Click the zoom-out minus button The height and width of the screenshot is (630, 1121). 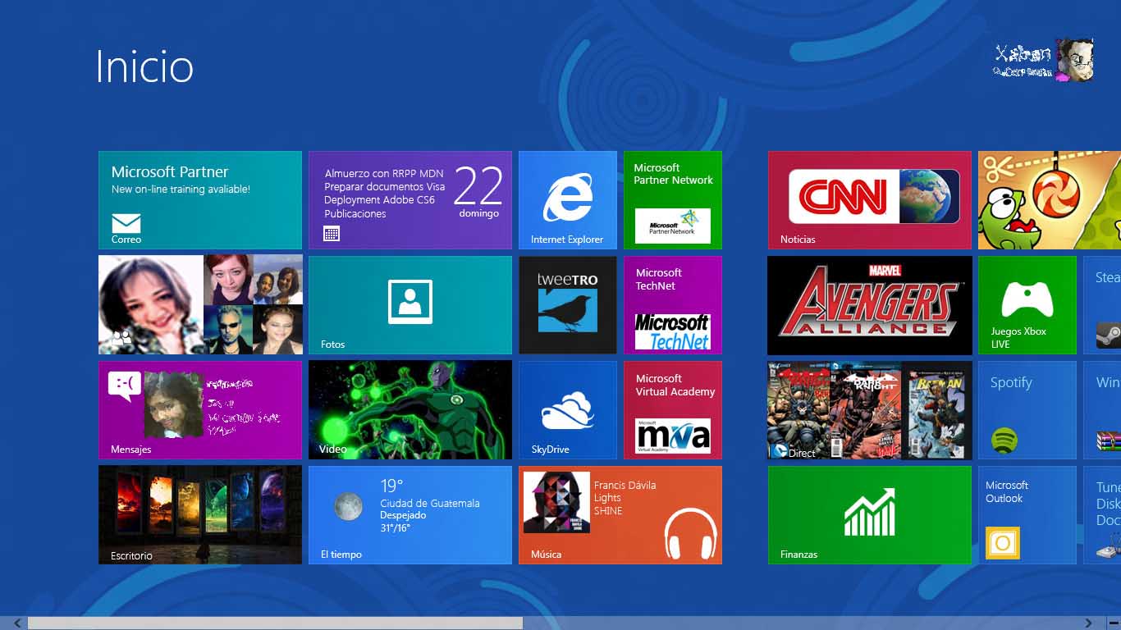click(1114, 623)
